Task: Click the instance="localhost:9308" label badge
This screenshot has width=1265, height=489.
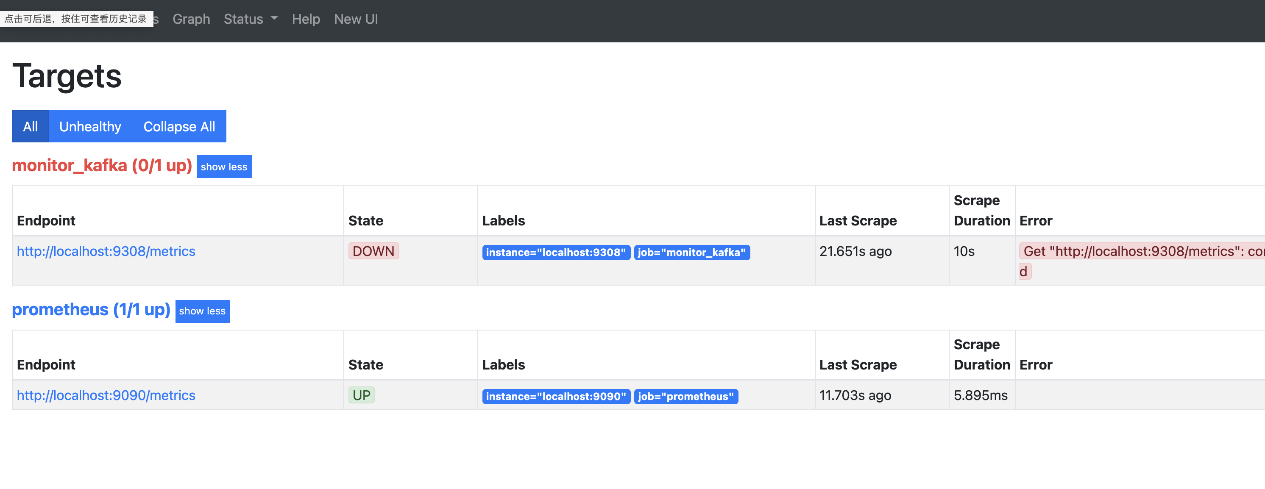Action: pyautogui.click(x=555, y=253)
